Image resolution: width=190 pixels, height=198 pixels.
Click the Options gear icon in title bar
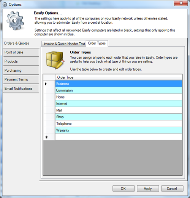(x=5, y=5)
